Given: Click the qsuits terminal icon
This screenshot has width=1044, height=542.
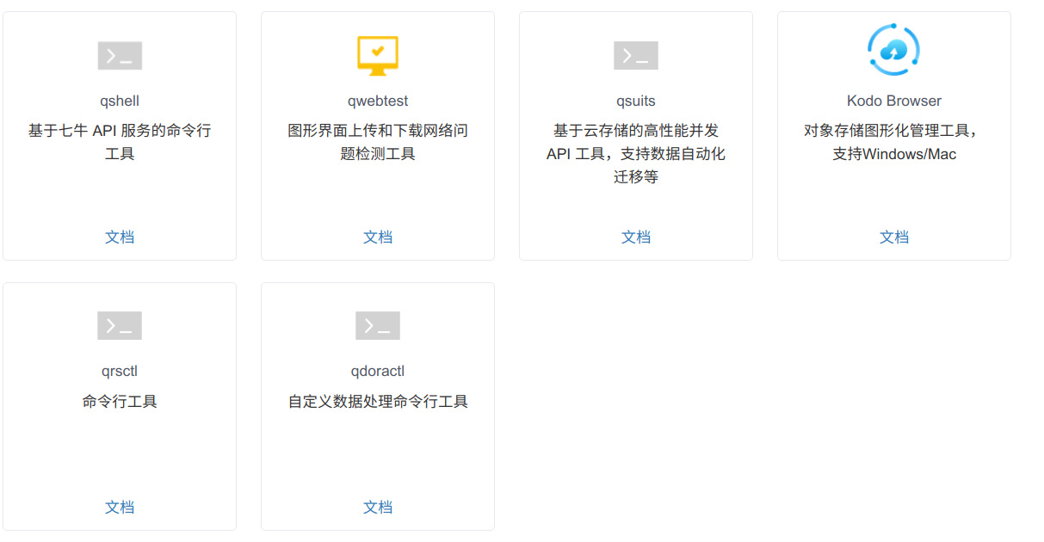Looking at the screenshot, I should 636,56.
